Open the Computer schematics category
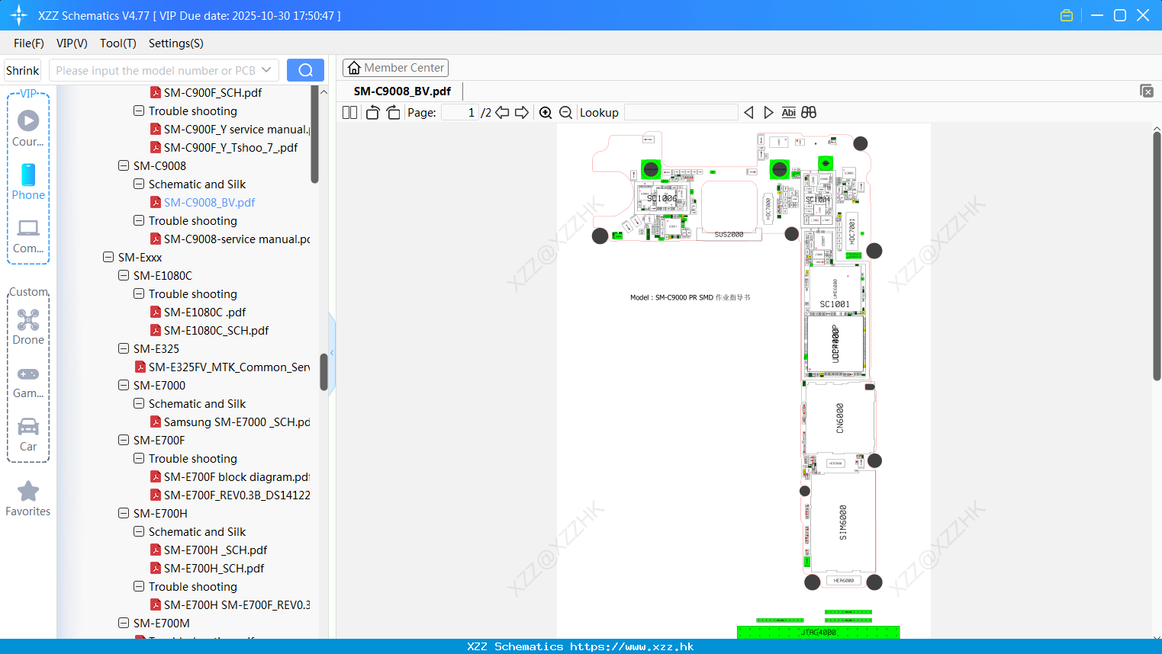This screenshot has width=1162, height=654. (x=28, y=236)
